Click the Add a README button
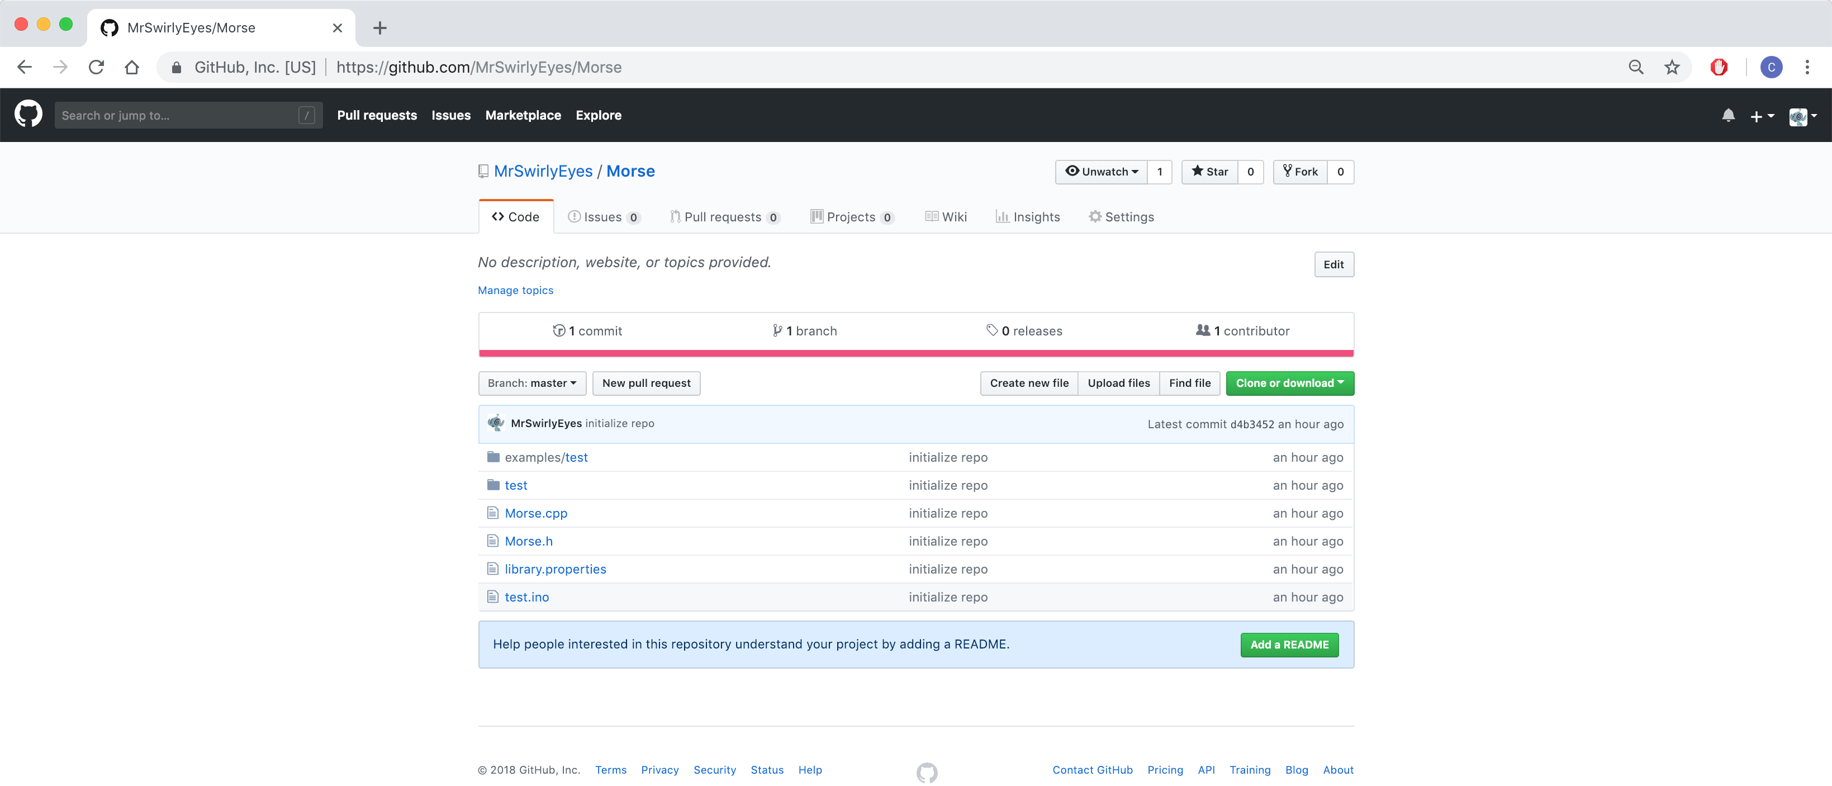 pos(1289,645)
